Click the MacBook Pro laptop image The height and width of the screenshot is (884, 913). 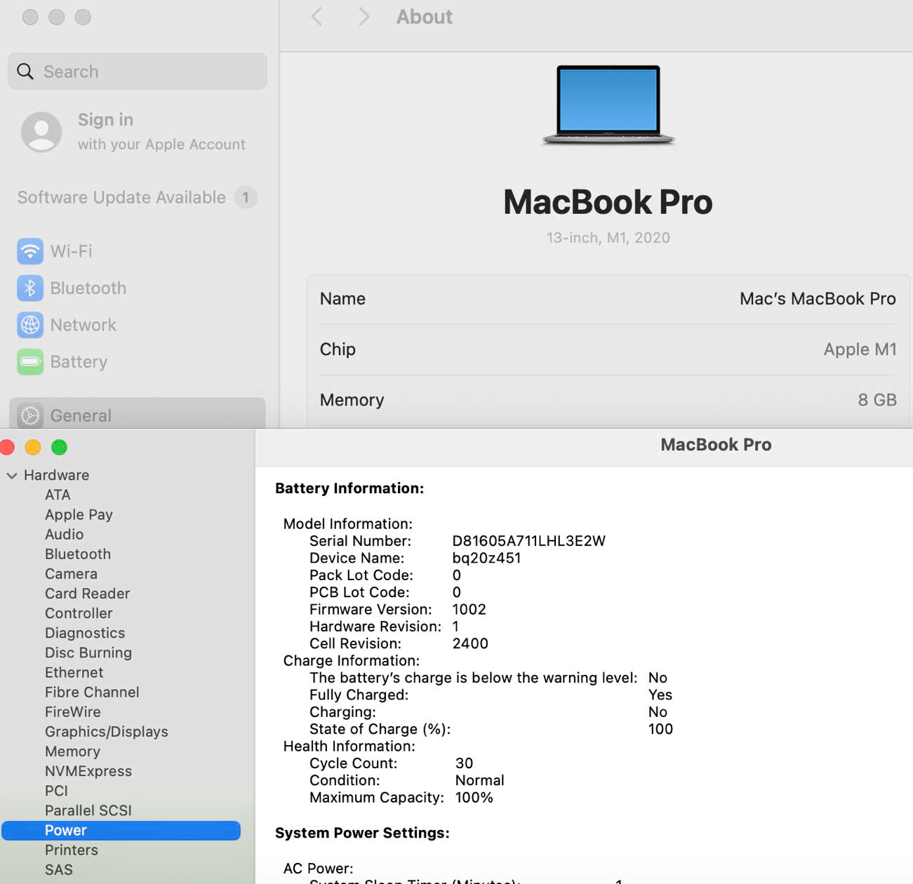608,105
